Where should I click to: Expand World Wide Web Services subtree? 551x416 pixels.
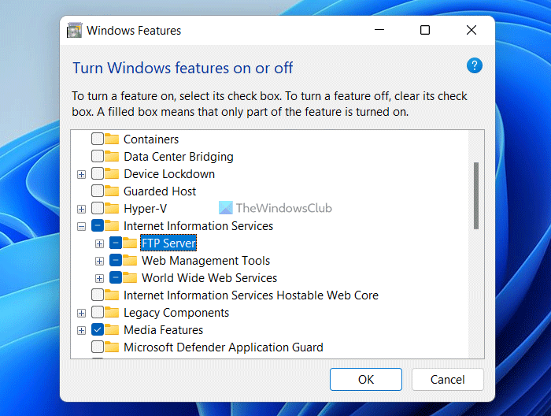[99, 278]
